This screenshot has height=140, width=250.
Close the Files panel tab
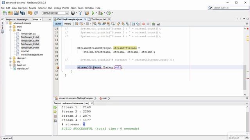(x=40, y=19)
